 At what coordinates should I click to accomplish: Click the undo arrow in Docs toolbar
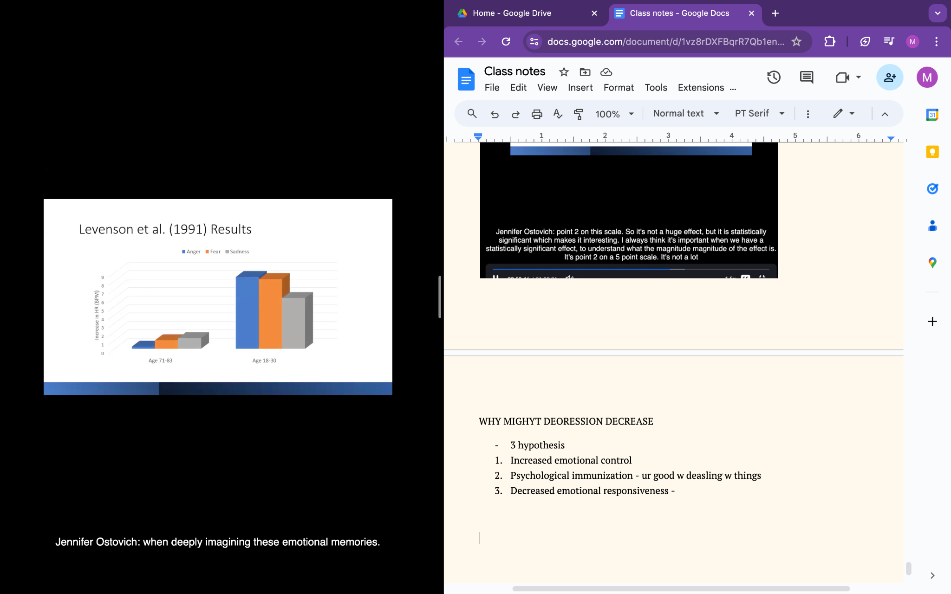coord(495,114)
